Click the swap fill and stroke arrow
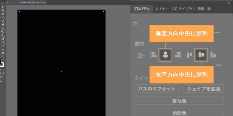Screen dimensions: 233x116 tap(3, 60)
